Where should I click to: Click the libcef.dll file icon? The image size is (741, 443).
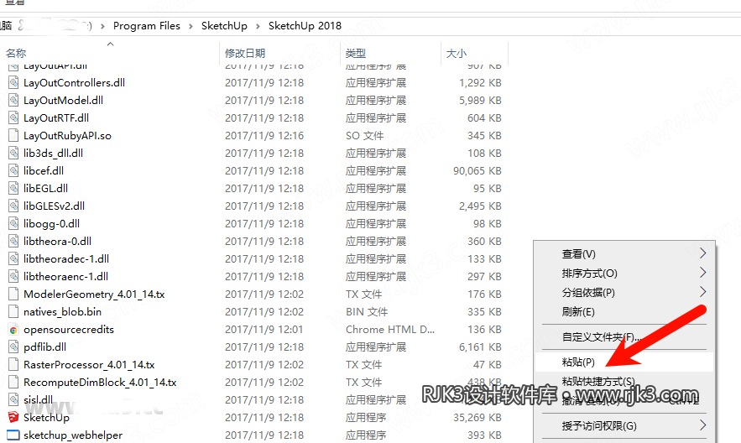click(x=13, y=170)
